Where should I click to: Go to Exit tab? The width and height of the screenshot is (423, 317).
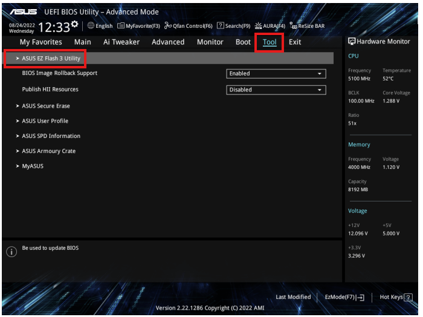click(295, 42)
